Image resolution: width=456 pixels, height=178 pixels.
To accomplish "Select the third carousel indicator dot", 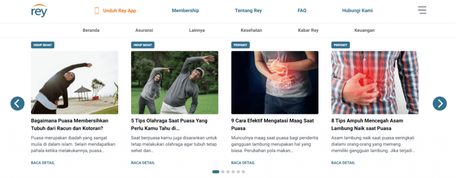I will (x=228, y=172).
